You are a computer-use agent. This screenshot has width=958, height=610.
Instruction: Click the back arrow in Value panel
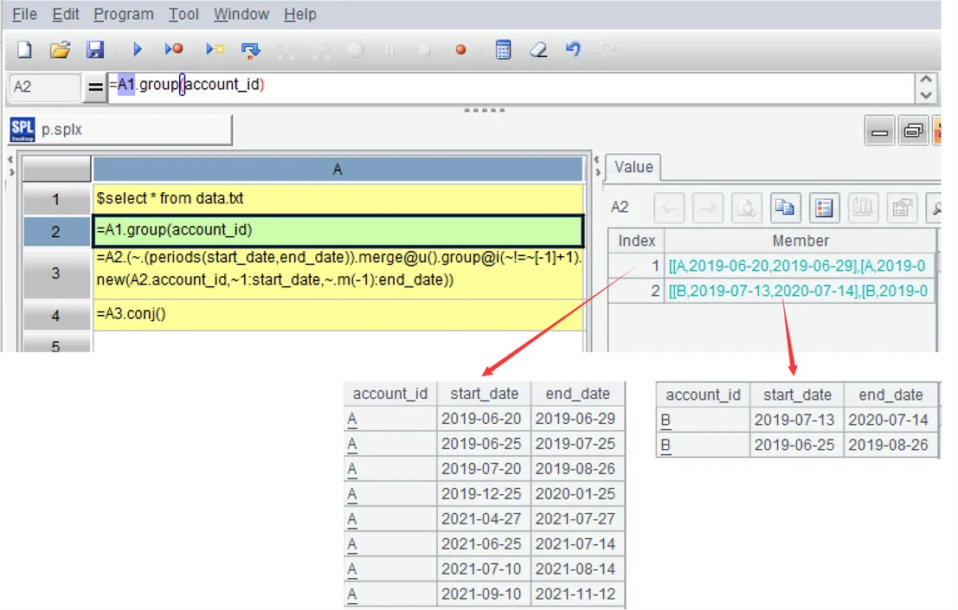(x=669, y=208)
